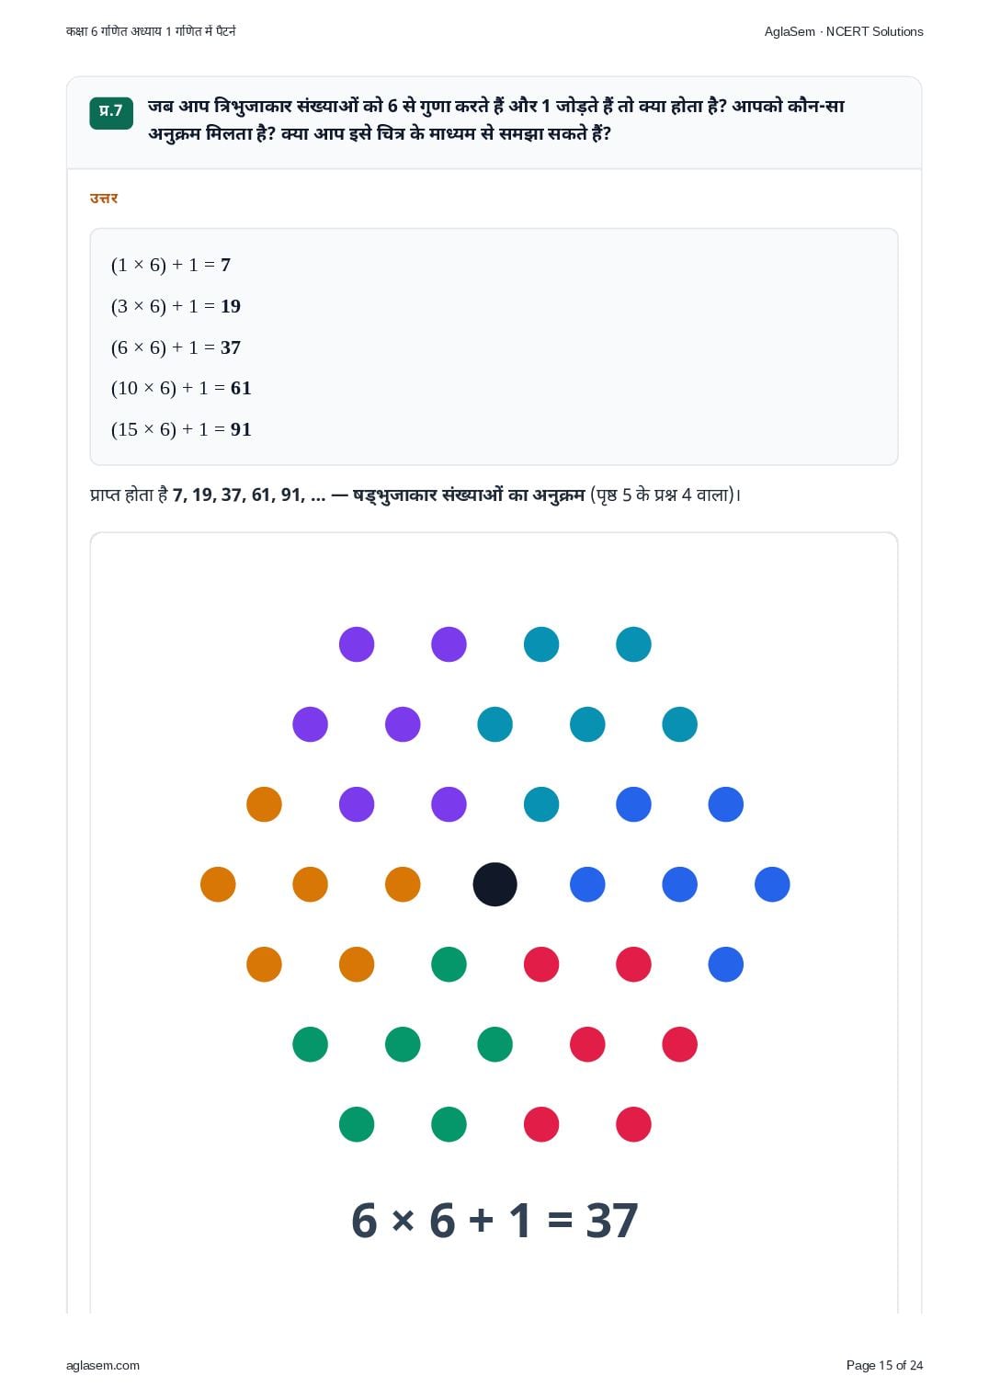Click the last teal dot in the top row
This screenshot has height=1399, width=989.
(x=633, y=644)
